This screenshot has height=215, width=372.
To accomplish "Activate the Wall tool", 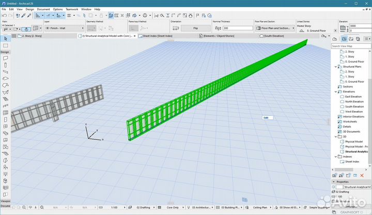I will coord(6,58).
